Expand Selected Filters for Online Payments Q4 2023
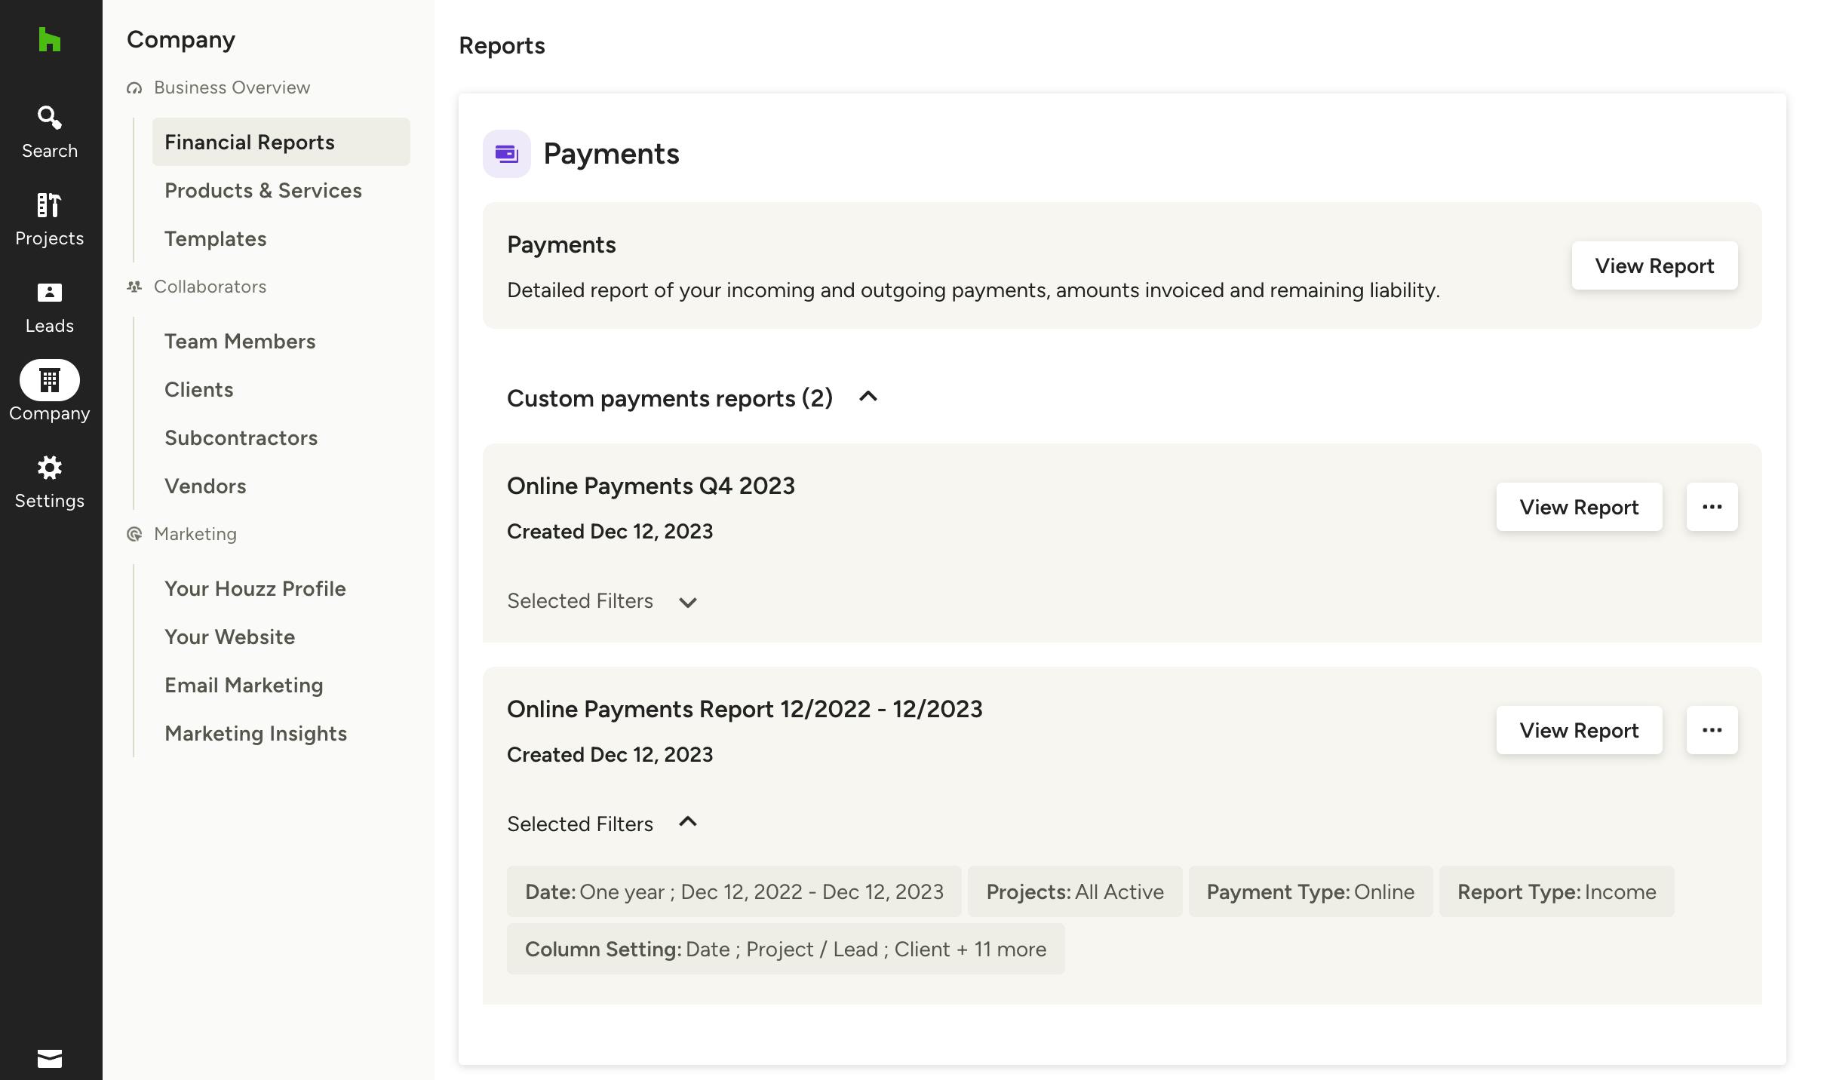Image resolution: width=1821 pixels, height=1080 pixels. point(687,602)
